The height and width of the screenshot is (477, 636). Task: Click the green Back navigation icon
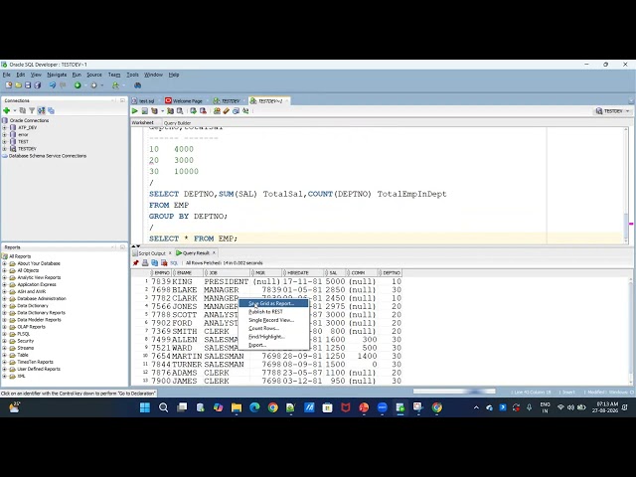click(x=78, y=85)
